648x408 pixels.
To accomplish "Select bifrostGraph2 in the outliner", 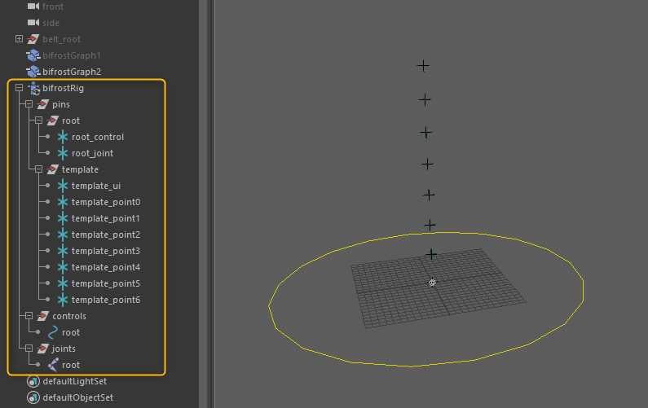I will (72, 72).
